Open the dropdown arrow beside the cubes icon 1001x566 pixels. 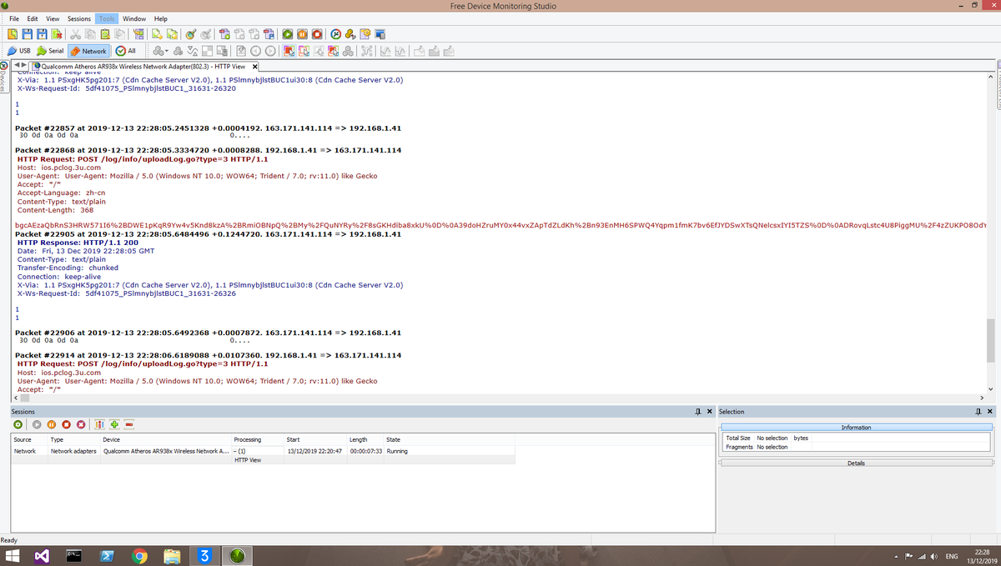pyautogui.click(x=167, y=51)
